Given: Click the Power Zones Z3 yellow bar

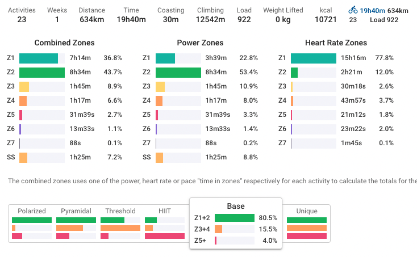Looking at the screenshot, I should (160, 86).
